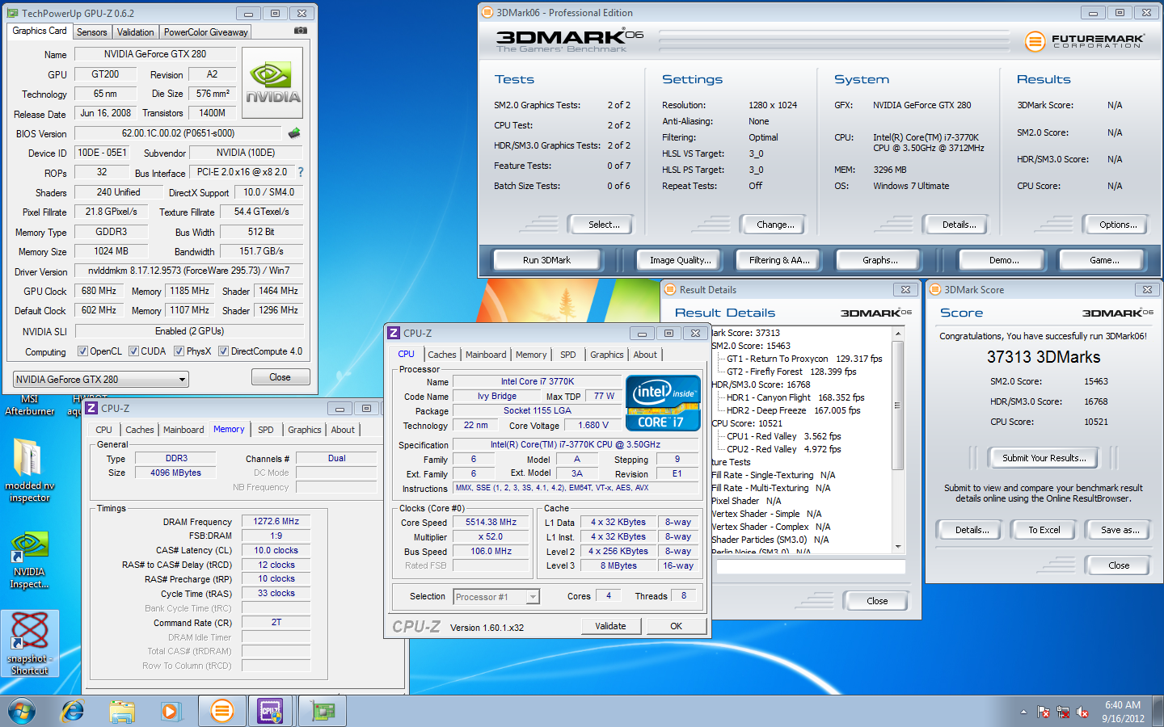
Task: Open the Validation tab in GPU-Z
Action: coord(135,32)
